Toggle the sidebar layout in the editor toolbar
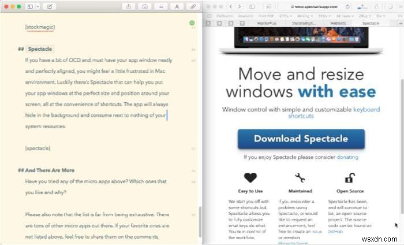The width and height of the screenshot is (404, 245). pos(30,6)
